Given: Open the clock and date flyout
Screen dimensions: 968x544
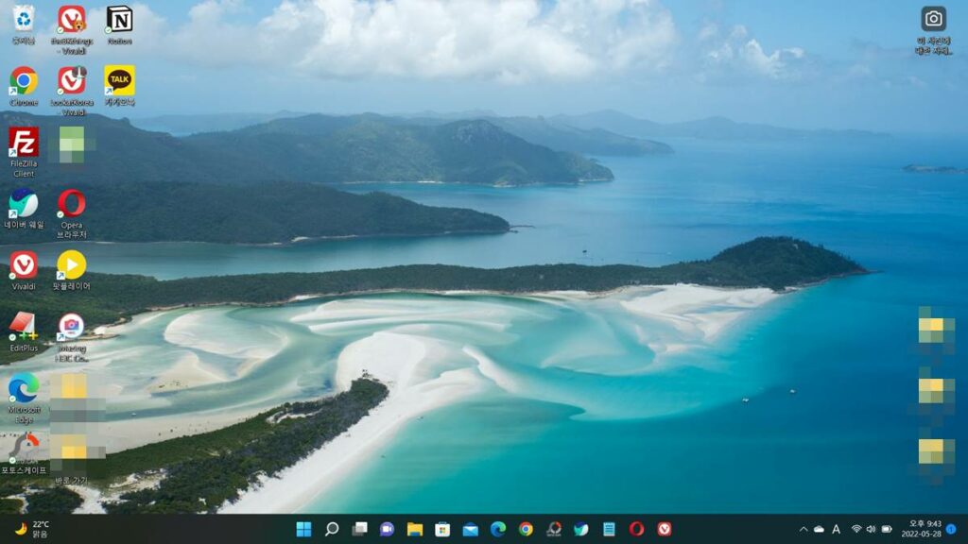Looking at the screenshot, I should [x=920, y=529].
